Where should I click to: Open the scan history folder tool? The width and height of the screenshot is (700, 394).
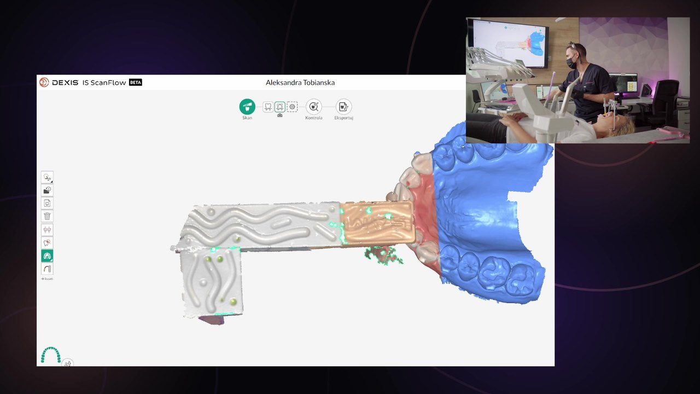pos(47,190)
